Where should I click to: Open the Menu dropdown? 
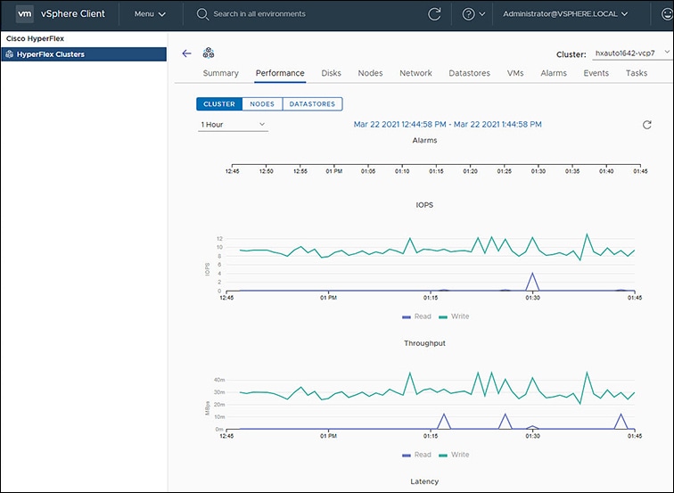150,13
